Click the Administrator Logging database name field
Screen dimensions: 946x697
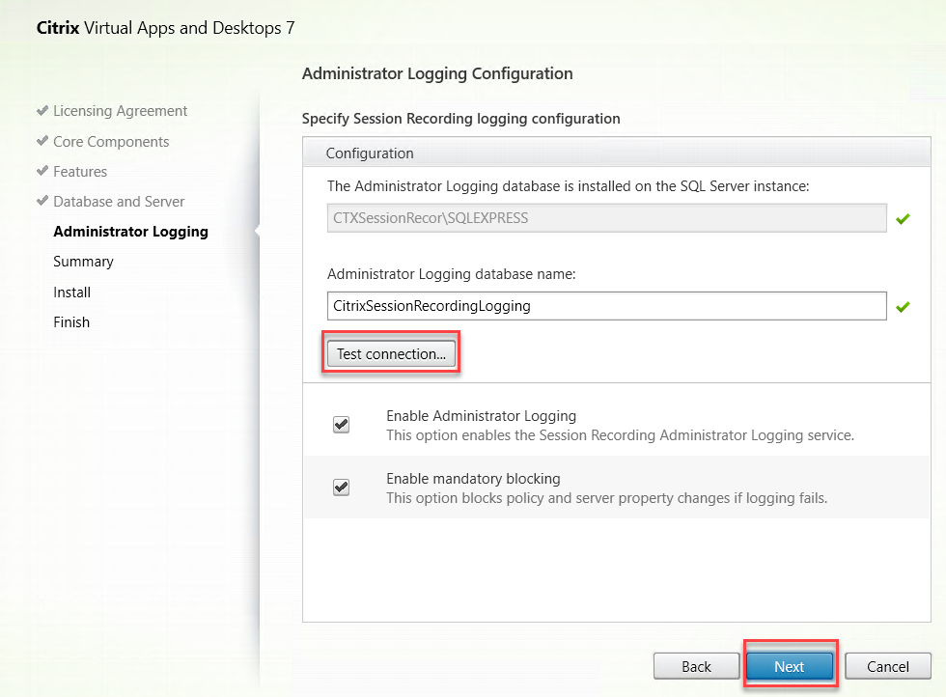point(606,306)
